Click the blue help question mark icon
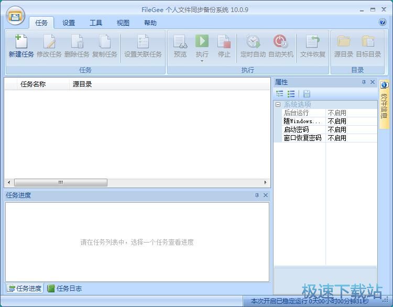 [x=383, y=22]
